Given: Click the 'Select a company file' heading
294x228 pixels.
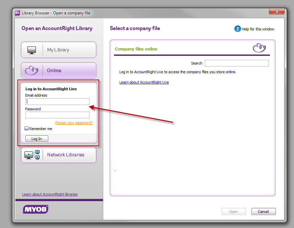Looking at the screenshot, I should [135, 28].
